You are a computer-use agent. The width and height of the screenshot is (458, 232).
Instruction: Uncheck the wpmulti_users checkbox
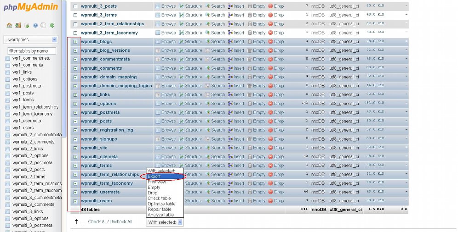pyautogui.click(x=75, y=201)
